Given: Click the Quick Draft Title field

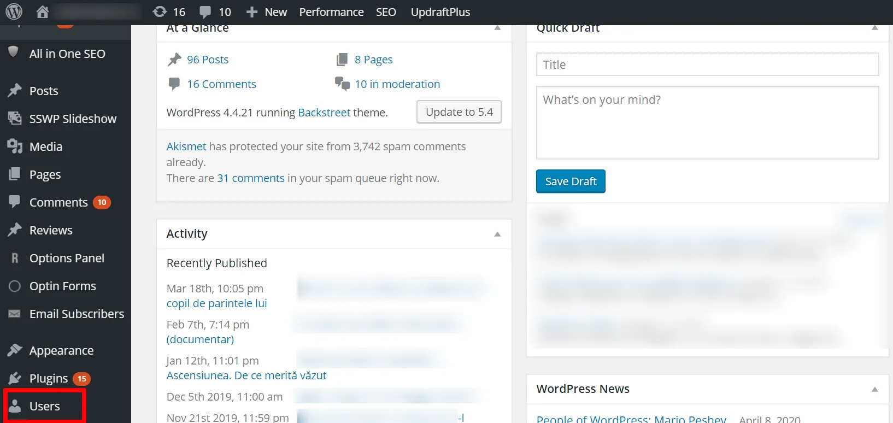Looking at the screenshot, I should [708, 64].
